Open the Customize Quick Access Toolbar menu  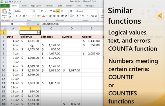[x=20, y=2]
